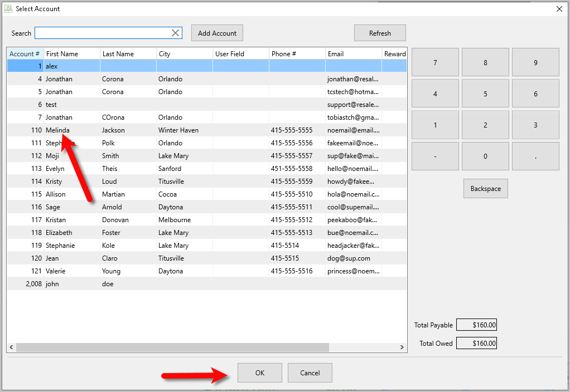Tap keypad number 8
570x392 pixels.
tap(485, 62)
